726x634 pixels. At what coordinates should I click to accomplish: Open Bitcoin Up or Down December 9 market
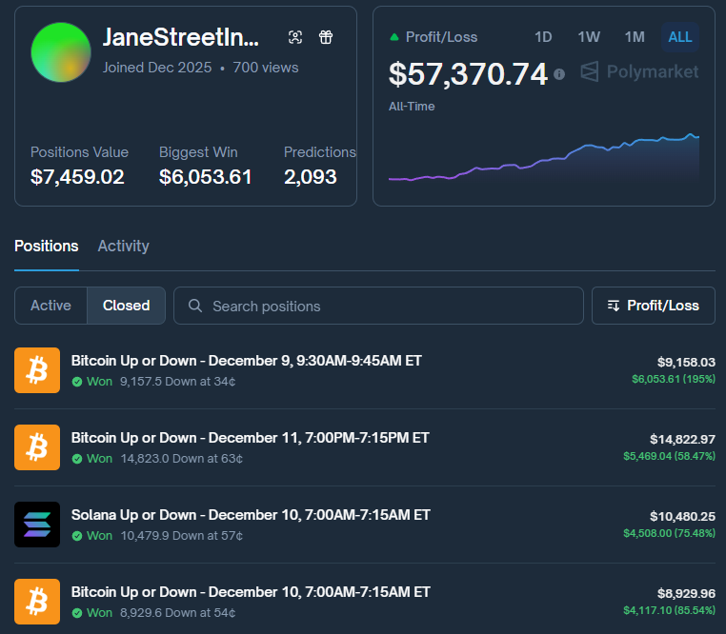(x=247, y=361)
